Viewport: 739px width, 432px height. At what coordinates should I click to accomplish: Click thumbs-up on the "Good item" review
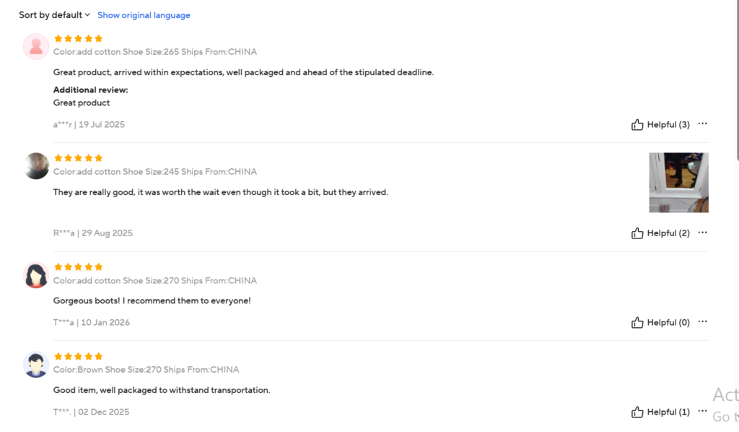pos(637,412)
